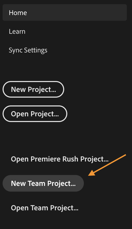Start a new Premiere project
Image resolution: width=132 pixels, height=229 pixels.
(33, 89)
